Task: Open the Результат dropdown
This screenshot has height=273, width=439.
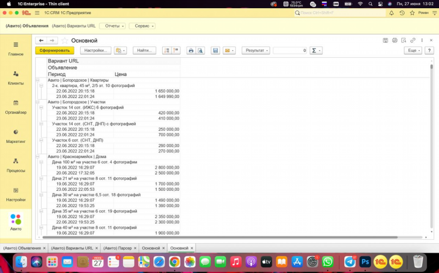Action: point(256,51)
